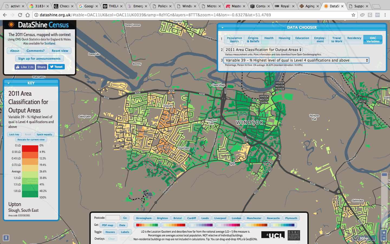Jump to Plymouth city button
This screenshot has width=390, height=244.
[291, 218]
